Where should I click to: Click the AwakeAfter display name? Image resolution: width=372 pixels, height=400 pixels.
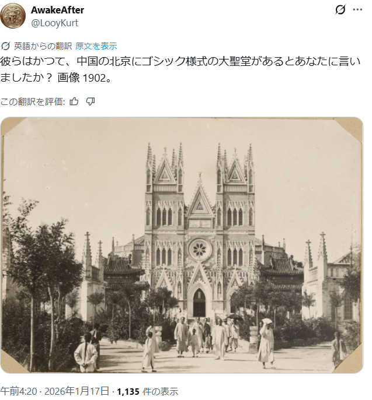point(57,10)
